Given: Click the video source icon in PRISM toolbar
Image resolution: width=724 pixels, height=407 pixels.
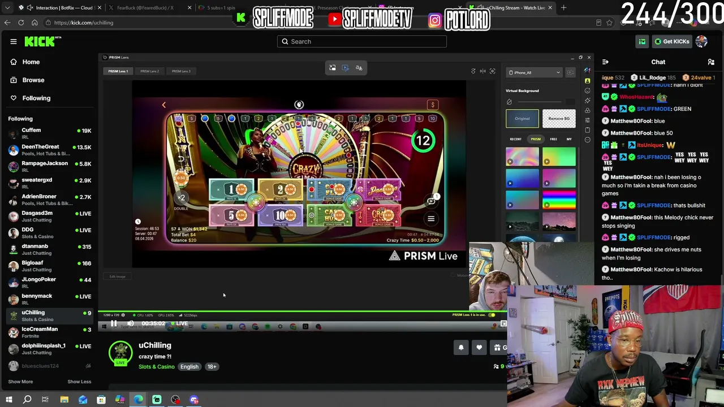Looking at the screenshot, I should tap(346, 68).
